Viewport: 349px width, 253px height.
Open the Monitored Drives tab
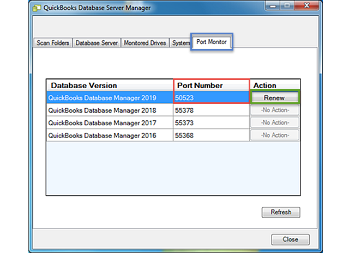click(145, 42)
